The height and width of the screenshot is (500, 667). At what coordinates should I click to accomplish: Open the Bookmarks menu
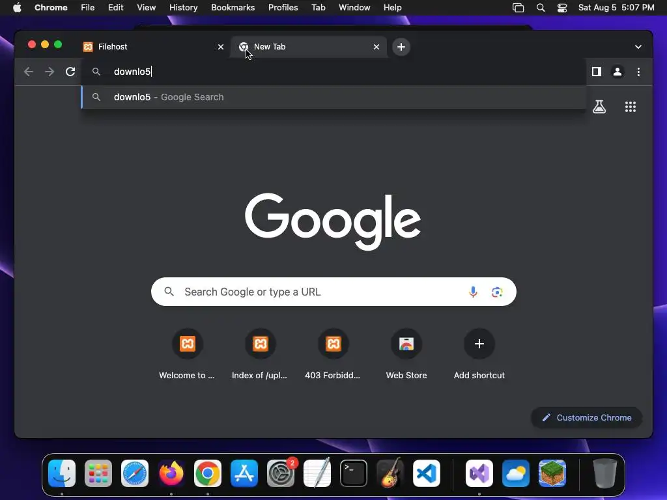tap(233, 8)
